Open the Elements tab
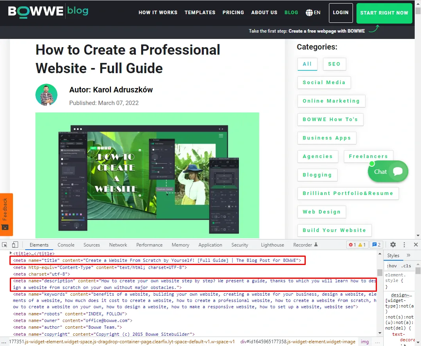 point(39,245)
